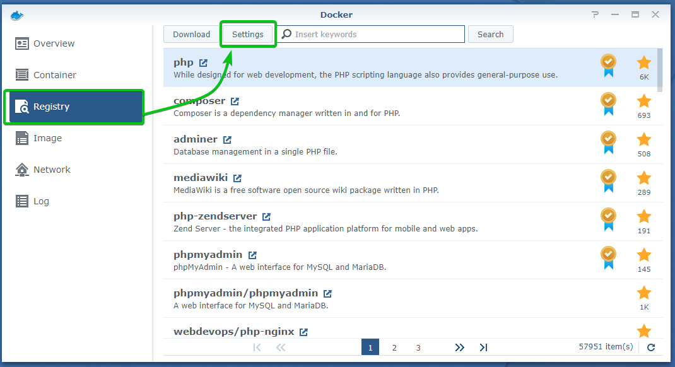Click the star icon for php (6K)

[x=644, y=63]
